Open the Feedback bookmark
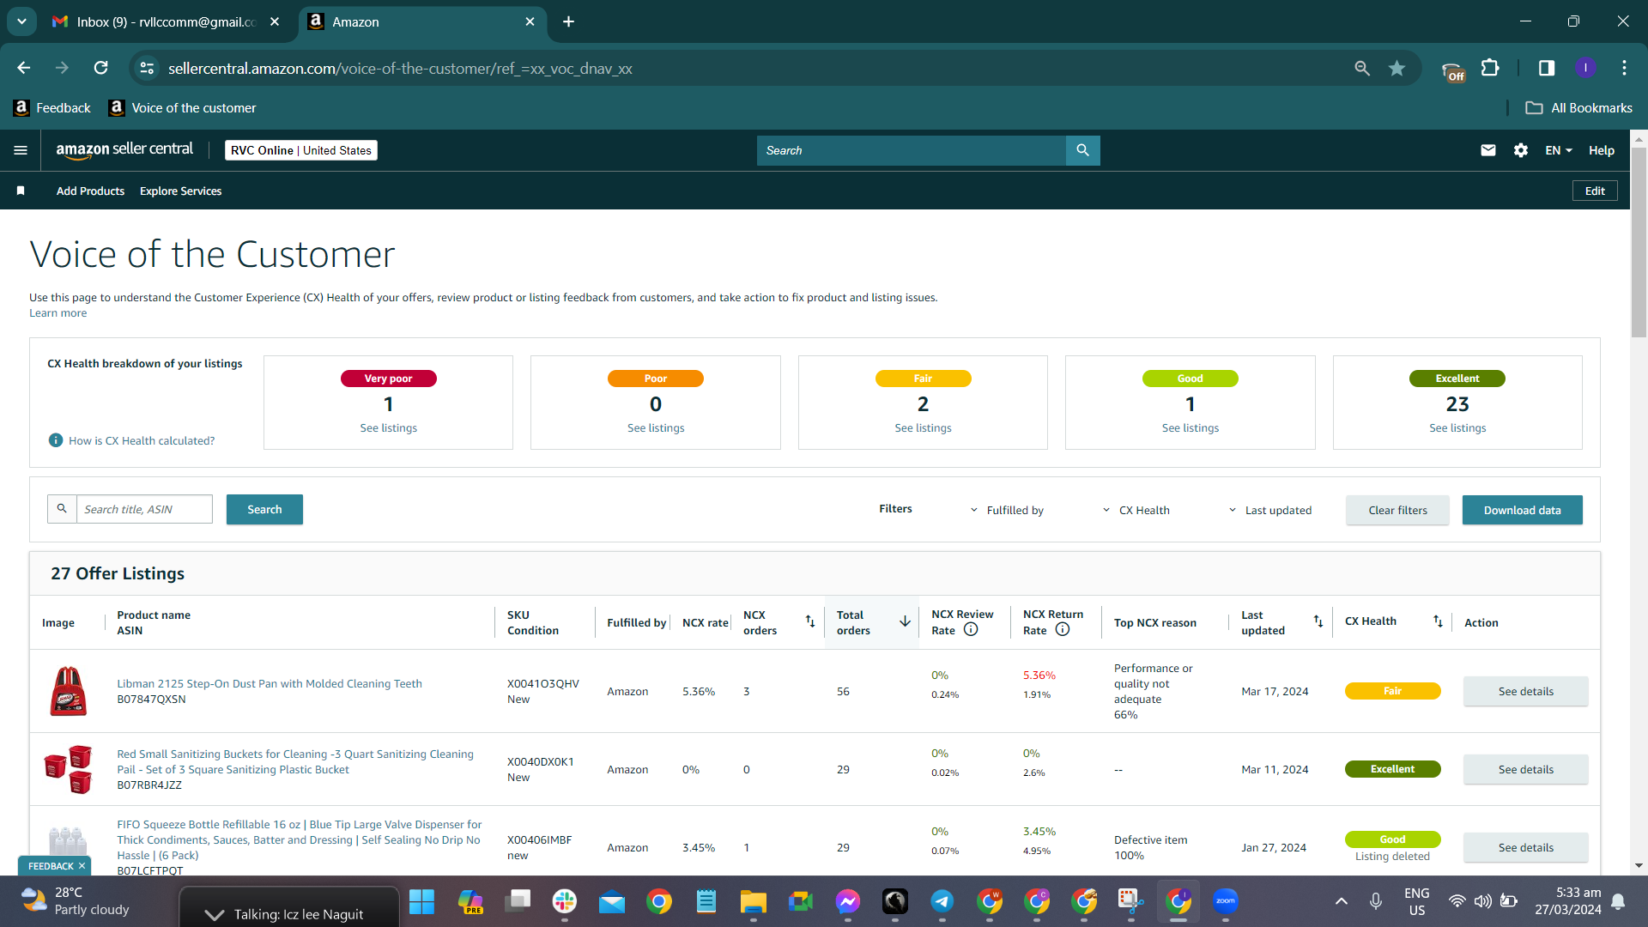Viewport: 1648px width, 927px height. [x=52, y=108]
